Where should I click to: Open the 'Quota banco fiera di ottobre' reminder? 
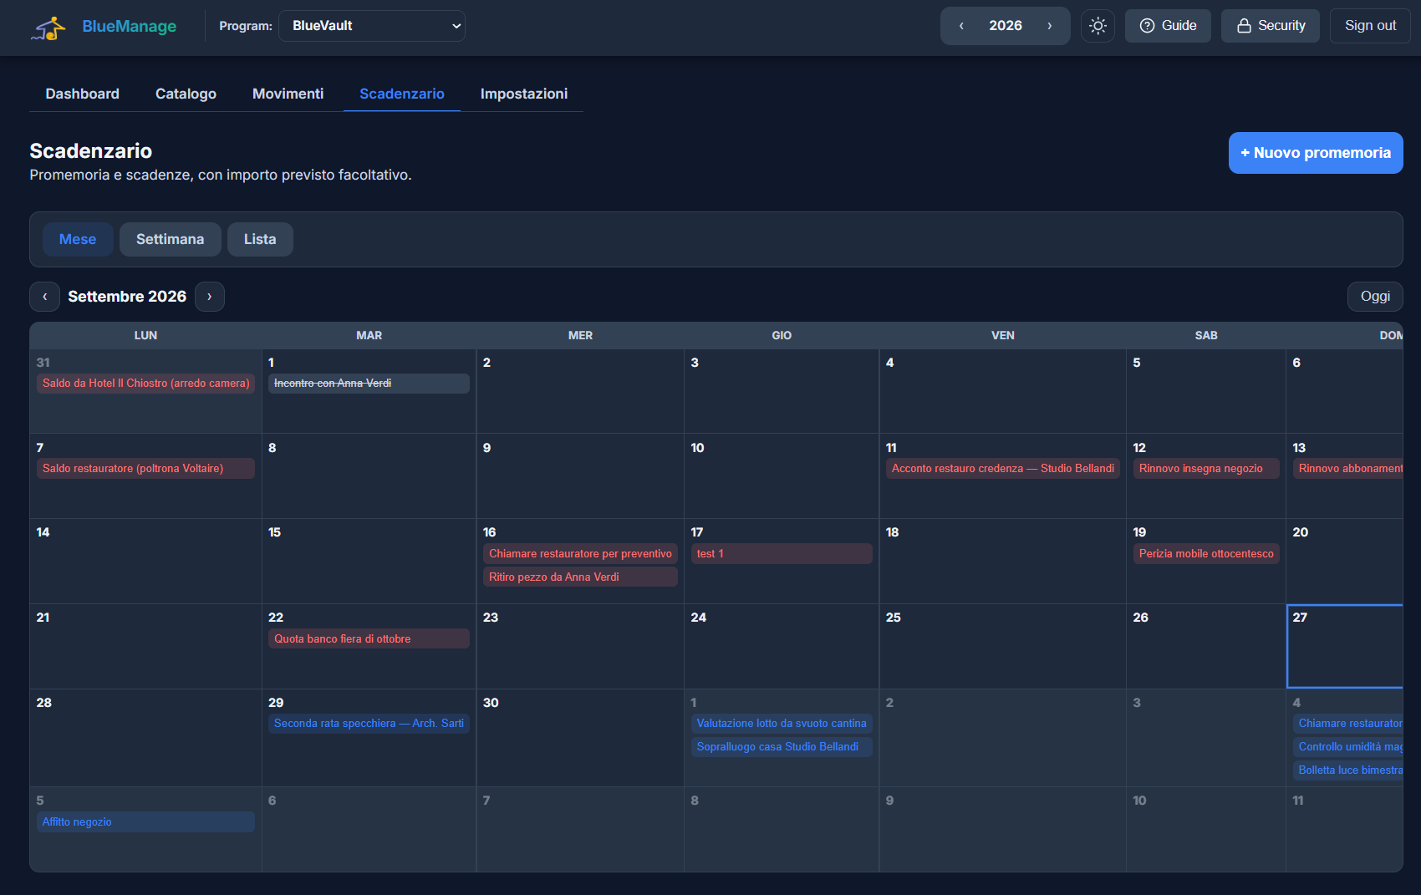tap(369, 638)
